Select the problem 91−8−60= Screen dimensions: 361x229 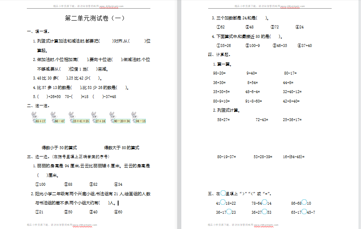click(254, 101)
